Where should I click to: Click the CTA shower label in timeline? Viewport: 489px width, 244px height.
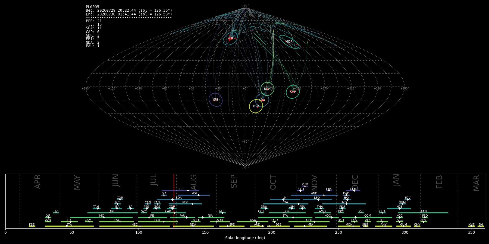click(x=285, y=203)
